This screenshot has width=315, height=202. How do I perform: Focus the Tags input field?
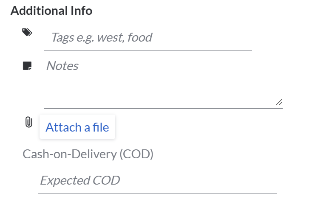coord(148,38)
